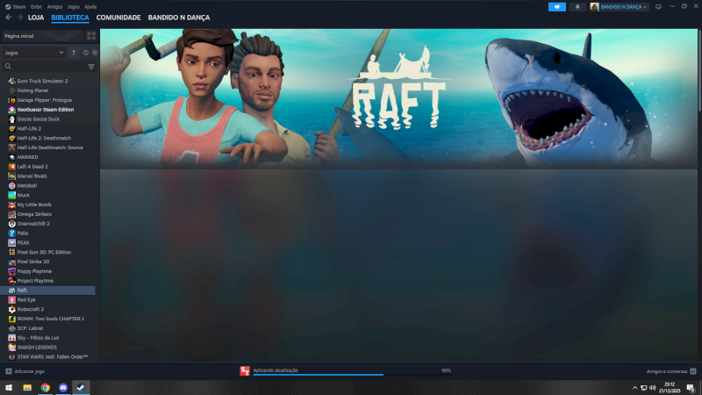This screenshot has width=702, height=395.
Task: Click the Left 4 Dead 2 icon
Action: click(11, 167)
